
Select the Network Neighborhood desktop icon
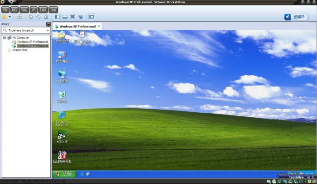(62, 77)
